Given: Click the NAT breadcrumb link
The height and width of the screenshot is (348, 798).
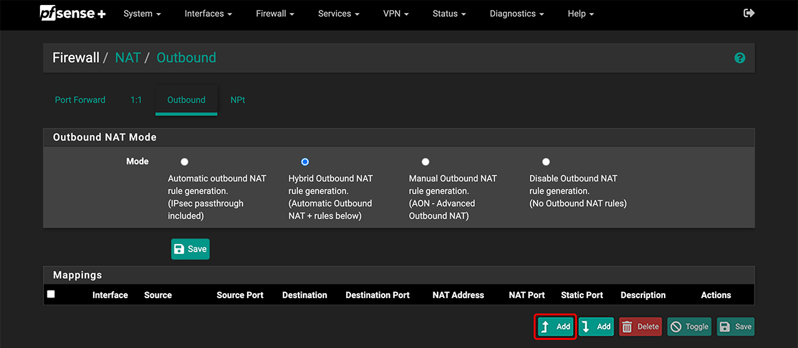Looking at the screenshot, I should click(128, 58).
